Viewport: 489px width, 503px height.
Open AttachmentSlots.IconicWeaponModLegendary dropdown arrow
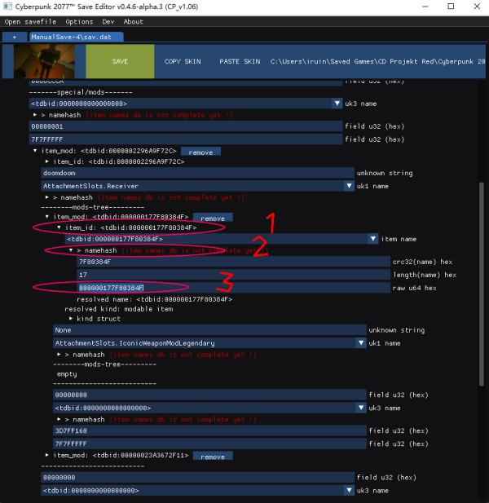pyautogui.click(x=359, y=343)
